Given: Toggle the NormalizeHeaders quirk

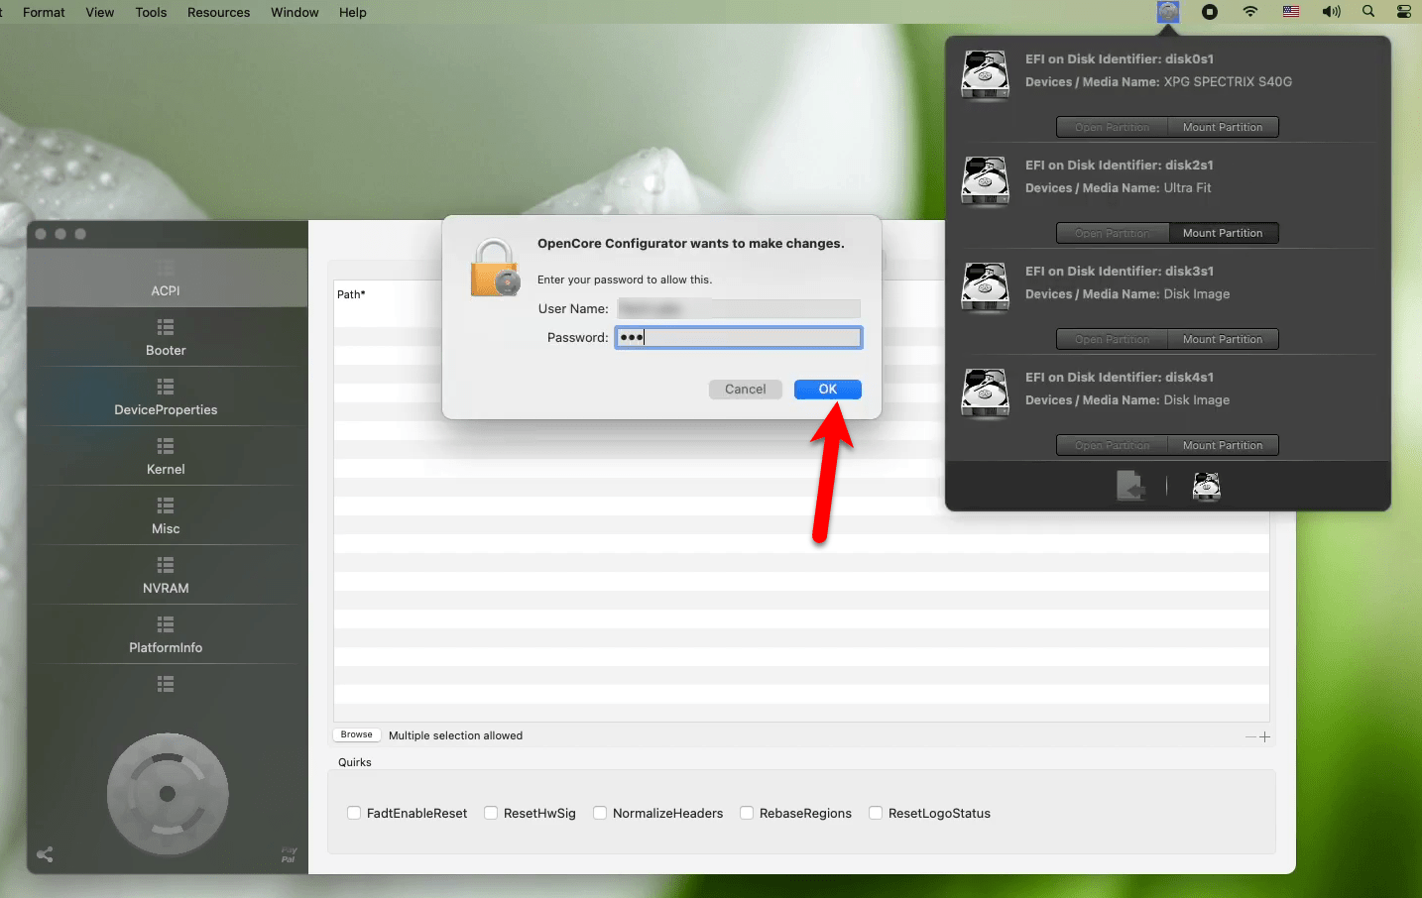Looking at the screenshot, I should (600, 813).
